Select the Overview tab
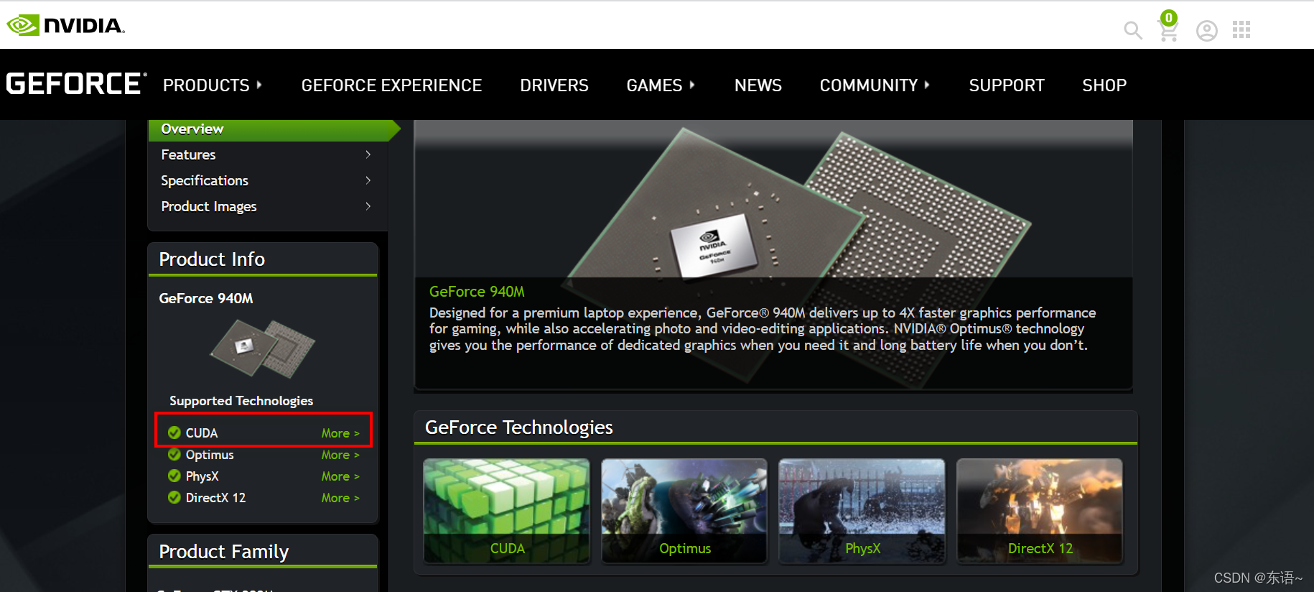Viewport: 1314px width, 592px height. click(x=273, y=129)
